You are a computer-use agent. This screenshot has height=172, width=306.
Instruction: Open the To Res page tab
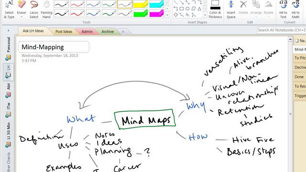click(x=300, y=86)
